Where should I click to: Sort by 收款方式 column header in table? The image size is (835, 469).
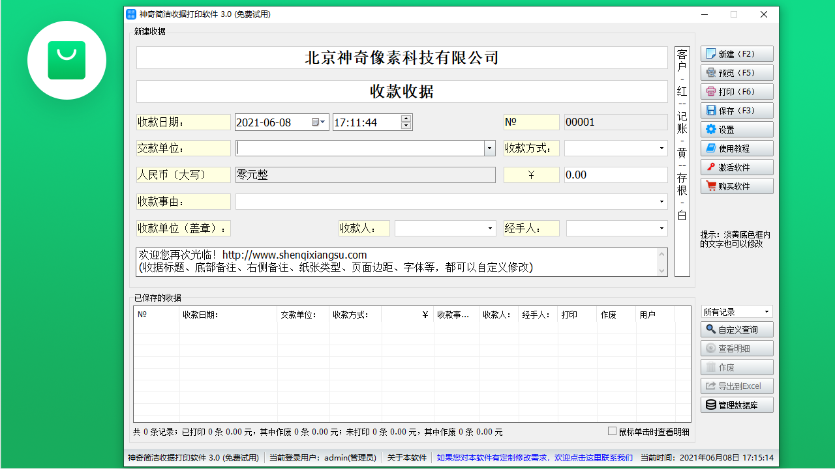(x=356, y=315)
